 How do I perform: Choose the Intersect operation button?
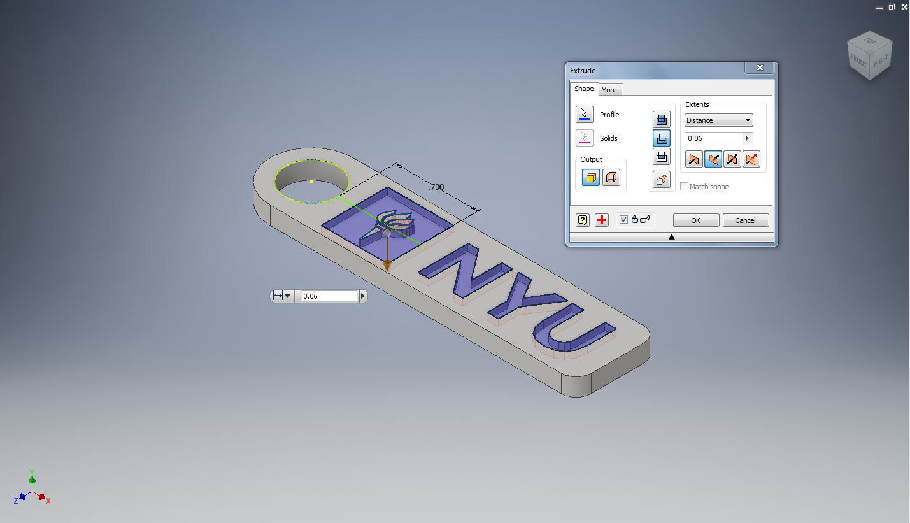[x=662, y=157]
